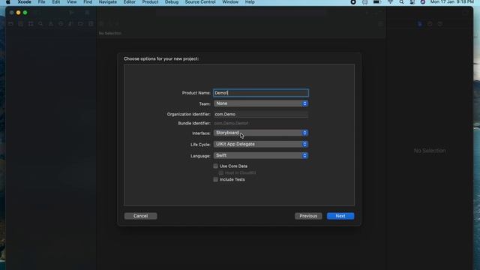Open Siri from the menu bar
Viewport: 480px width, 270px height.
[x=423, y=2]
